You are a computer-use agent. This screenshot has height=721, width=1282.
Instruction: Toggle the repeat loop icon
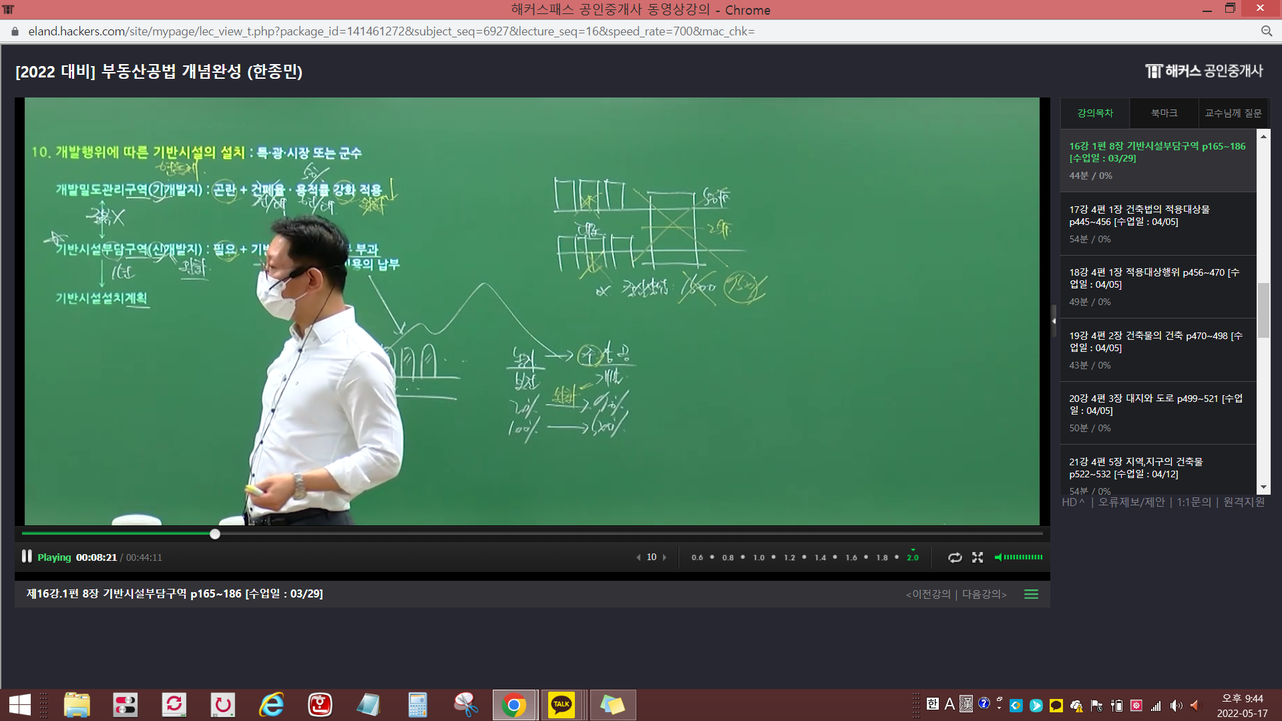coord(955,557)
